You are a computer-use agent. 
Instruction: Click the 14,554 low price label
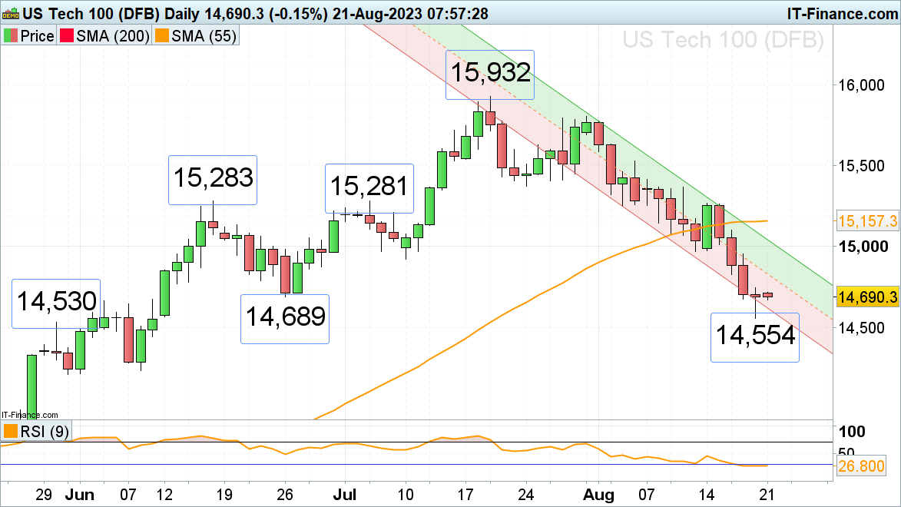pyautogui.click(x=755, y=336)
